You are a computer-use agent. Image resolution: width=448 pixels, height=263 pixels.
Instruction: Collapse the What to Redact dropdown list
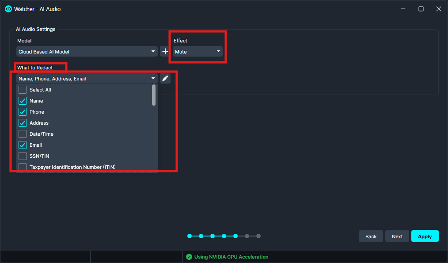point(153,79)
